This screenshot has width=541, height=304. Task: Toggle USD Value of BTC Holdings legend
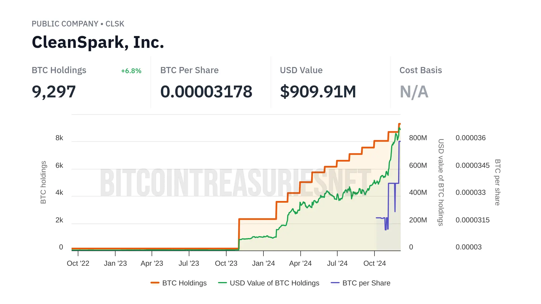[274, 283]
